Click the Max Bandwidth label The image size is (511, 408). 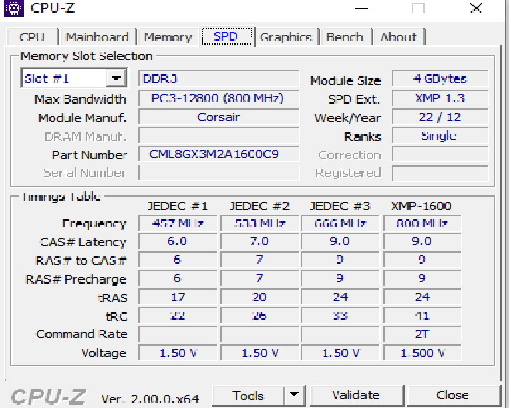pyautogui.click(x=80, y=99)
